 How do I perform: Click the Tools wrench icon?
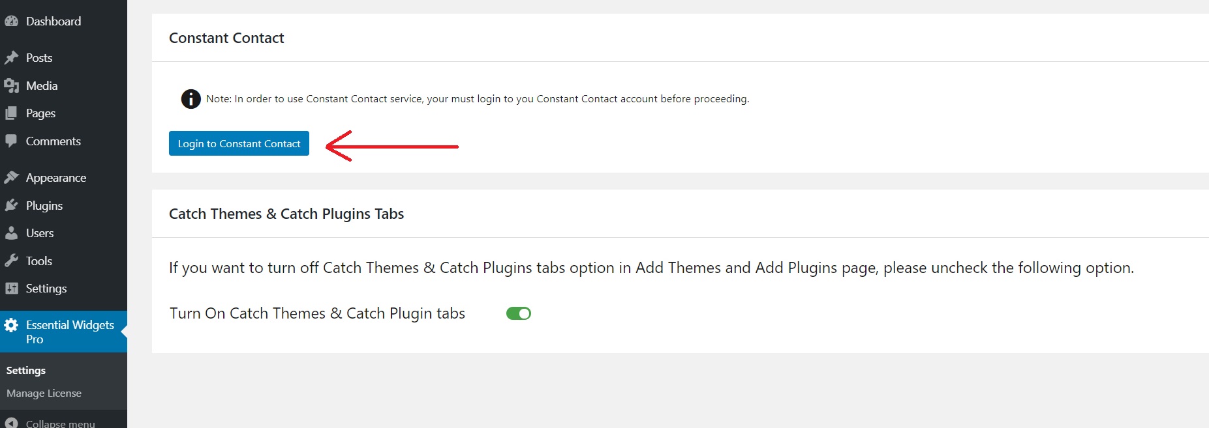click(11, 261)
